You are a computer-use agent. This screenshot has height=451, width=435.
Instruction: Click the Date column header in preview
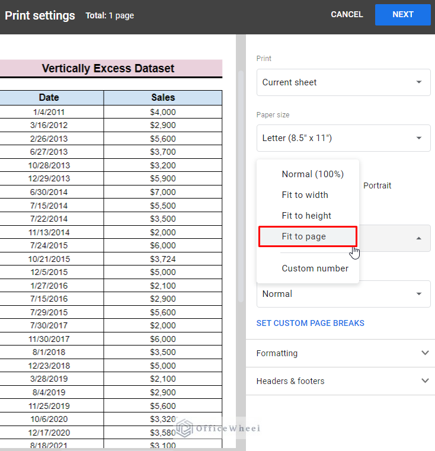tap(49, 98)
